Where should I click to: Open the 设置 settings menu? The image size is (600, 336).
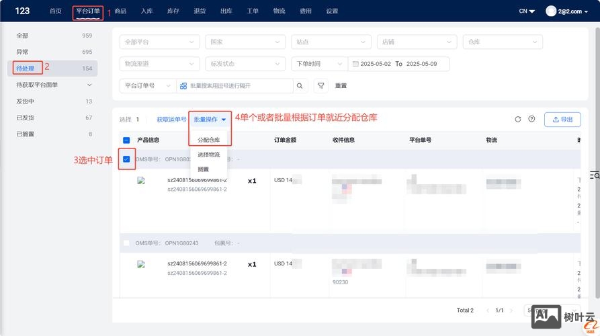click(x=332, y=11)
